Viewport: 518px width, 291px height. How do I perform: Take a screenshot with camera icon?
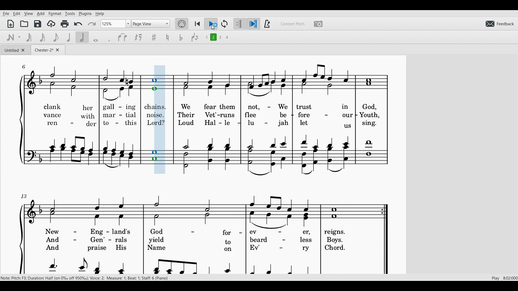tap(318, 24)
